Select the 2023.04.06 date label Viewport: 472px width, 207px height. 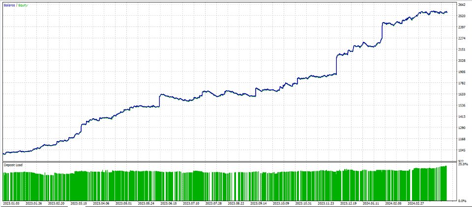[x=101, y=204]
